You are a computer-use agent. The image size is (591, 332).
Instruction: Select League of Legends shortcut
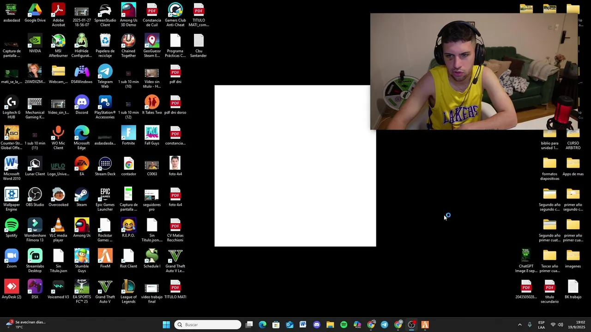click(x=128, y=291)
